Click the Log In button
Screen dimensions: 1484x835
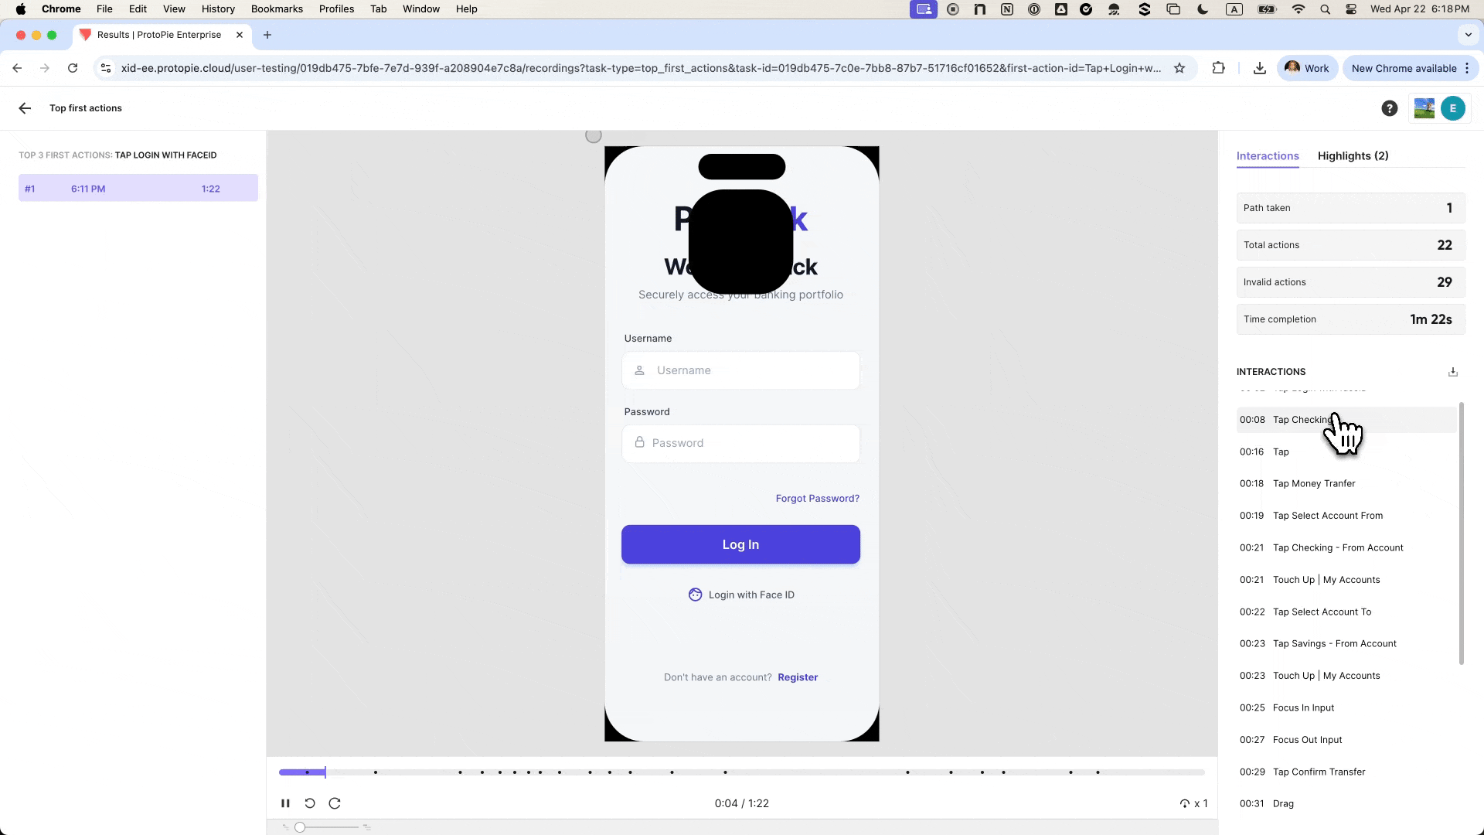coord(740,544)
